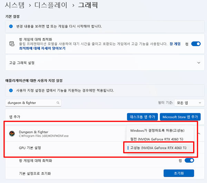Click the info icon beside the restart notice
This screenshot has height=183, width=207.
tap(11, 26)
